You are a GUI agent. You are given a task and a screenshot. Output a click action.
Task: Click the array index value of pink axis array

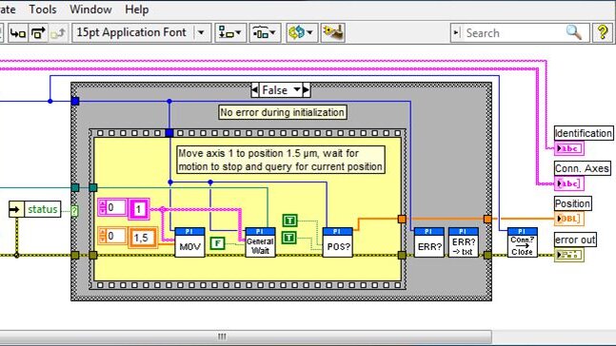(x=116, y=207)
